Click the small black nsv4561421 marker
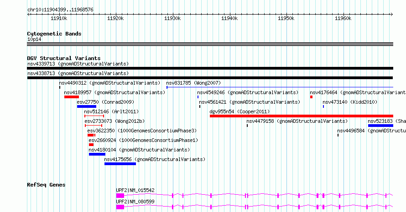This screenshot has width=406, height=212. click(x=200, y=106)
